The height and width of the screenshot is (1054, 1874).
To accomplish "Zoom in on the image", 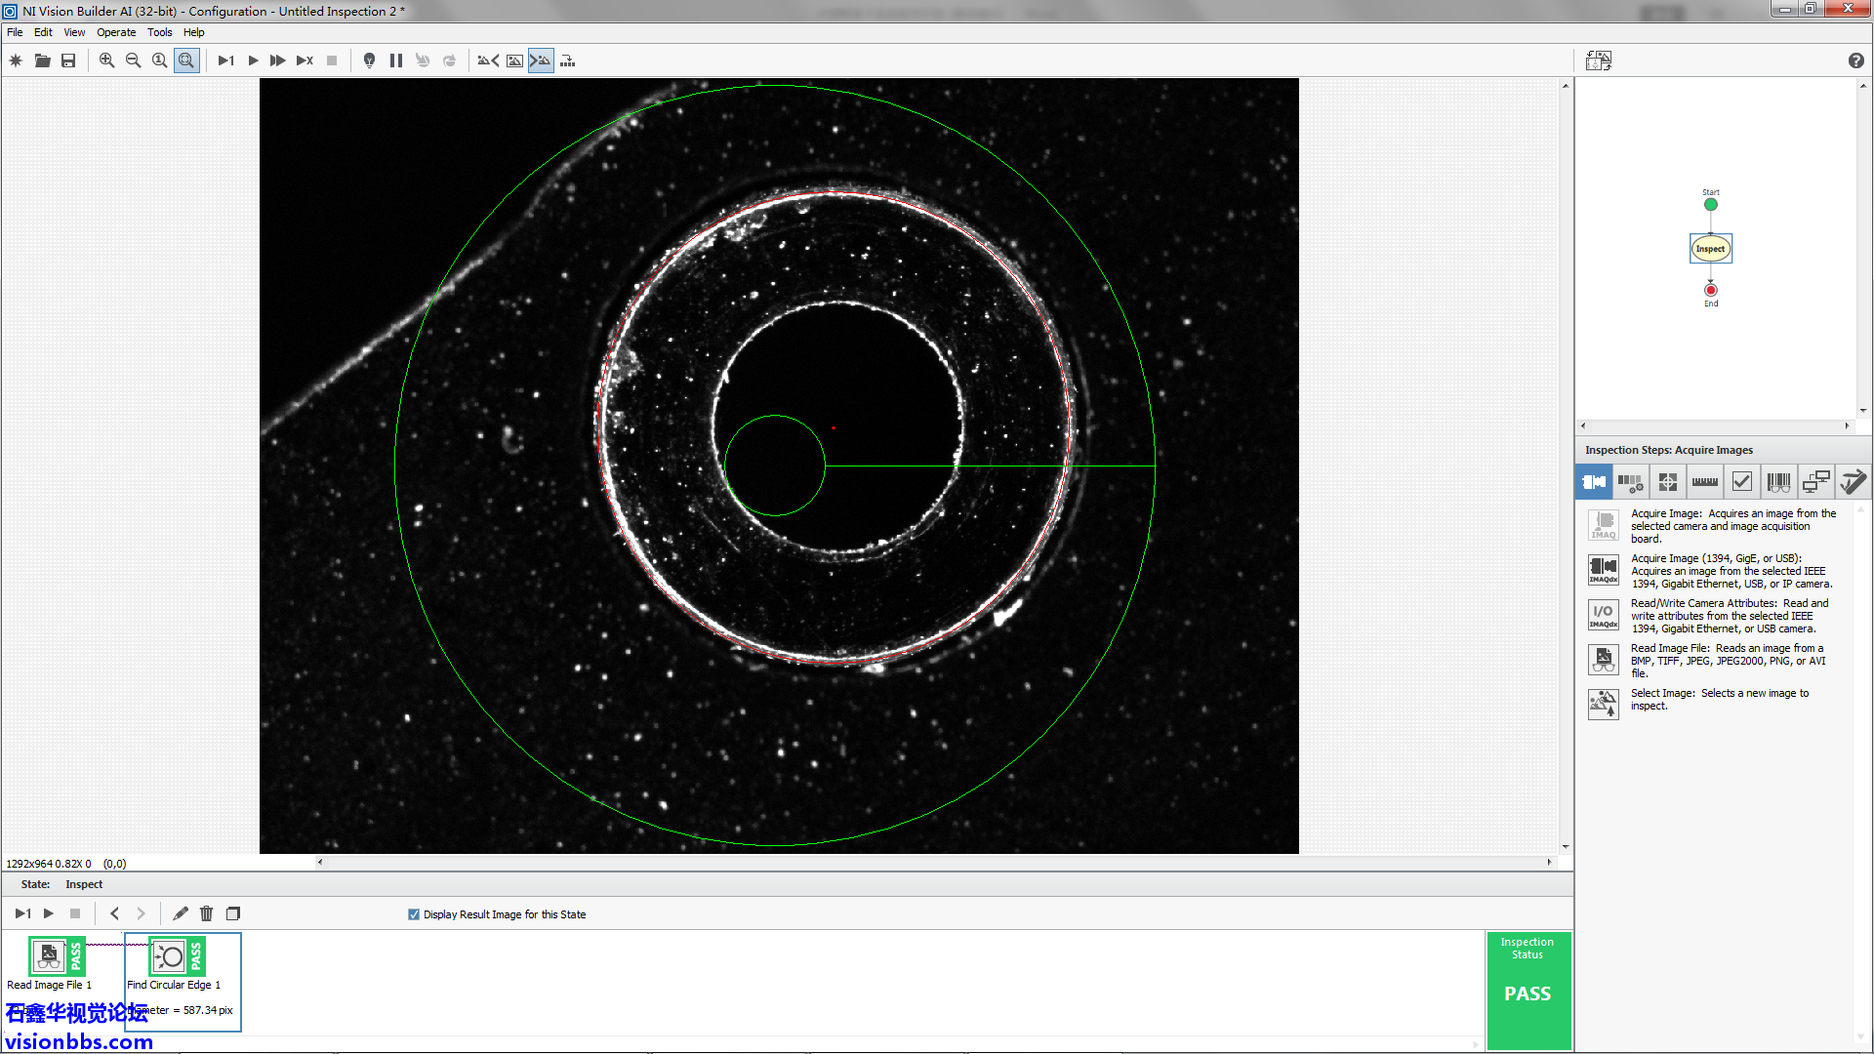I will pyautogui.click(x=106, y=61).
